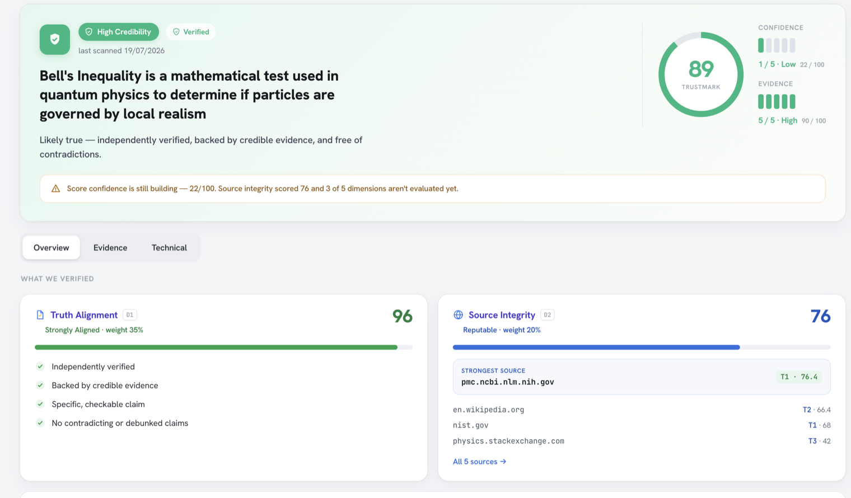Open the Truth Alignment heading link
851x498 pixels.
84,315
